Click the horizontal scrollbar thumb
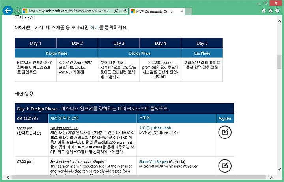This screenshot has height=182, width=284. pos(139,177)
